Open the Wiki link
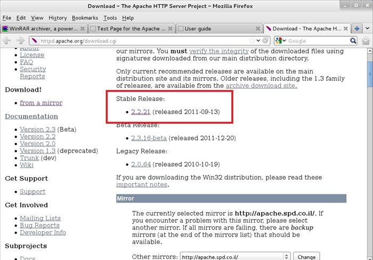 click(27, 165)
